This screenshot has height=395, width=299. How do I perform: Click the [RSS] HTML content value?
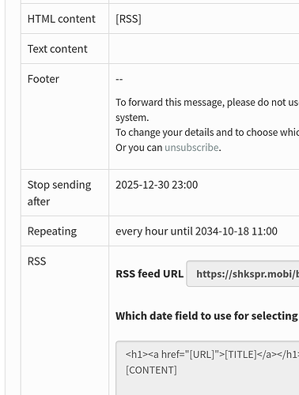(128, 19)
